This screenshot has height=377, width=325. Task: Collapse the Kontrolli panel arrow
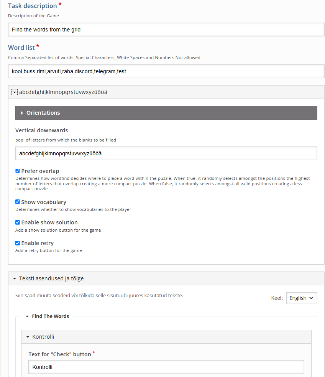coord(28,337)
